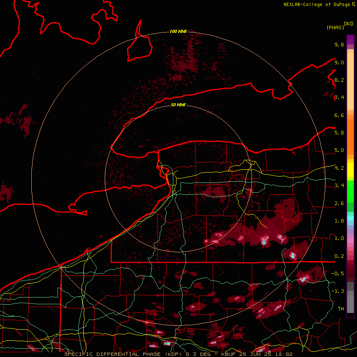Click the -0.5 legend value
Screen dimensions: 357x357
coord(338,274)
